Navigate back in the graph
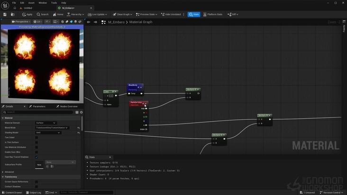The width and height of the screenshot is (347, 195). tap(89, 22)
